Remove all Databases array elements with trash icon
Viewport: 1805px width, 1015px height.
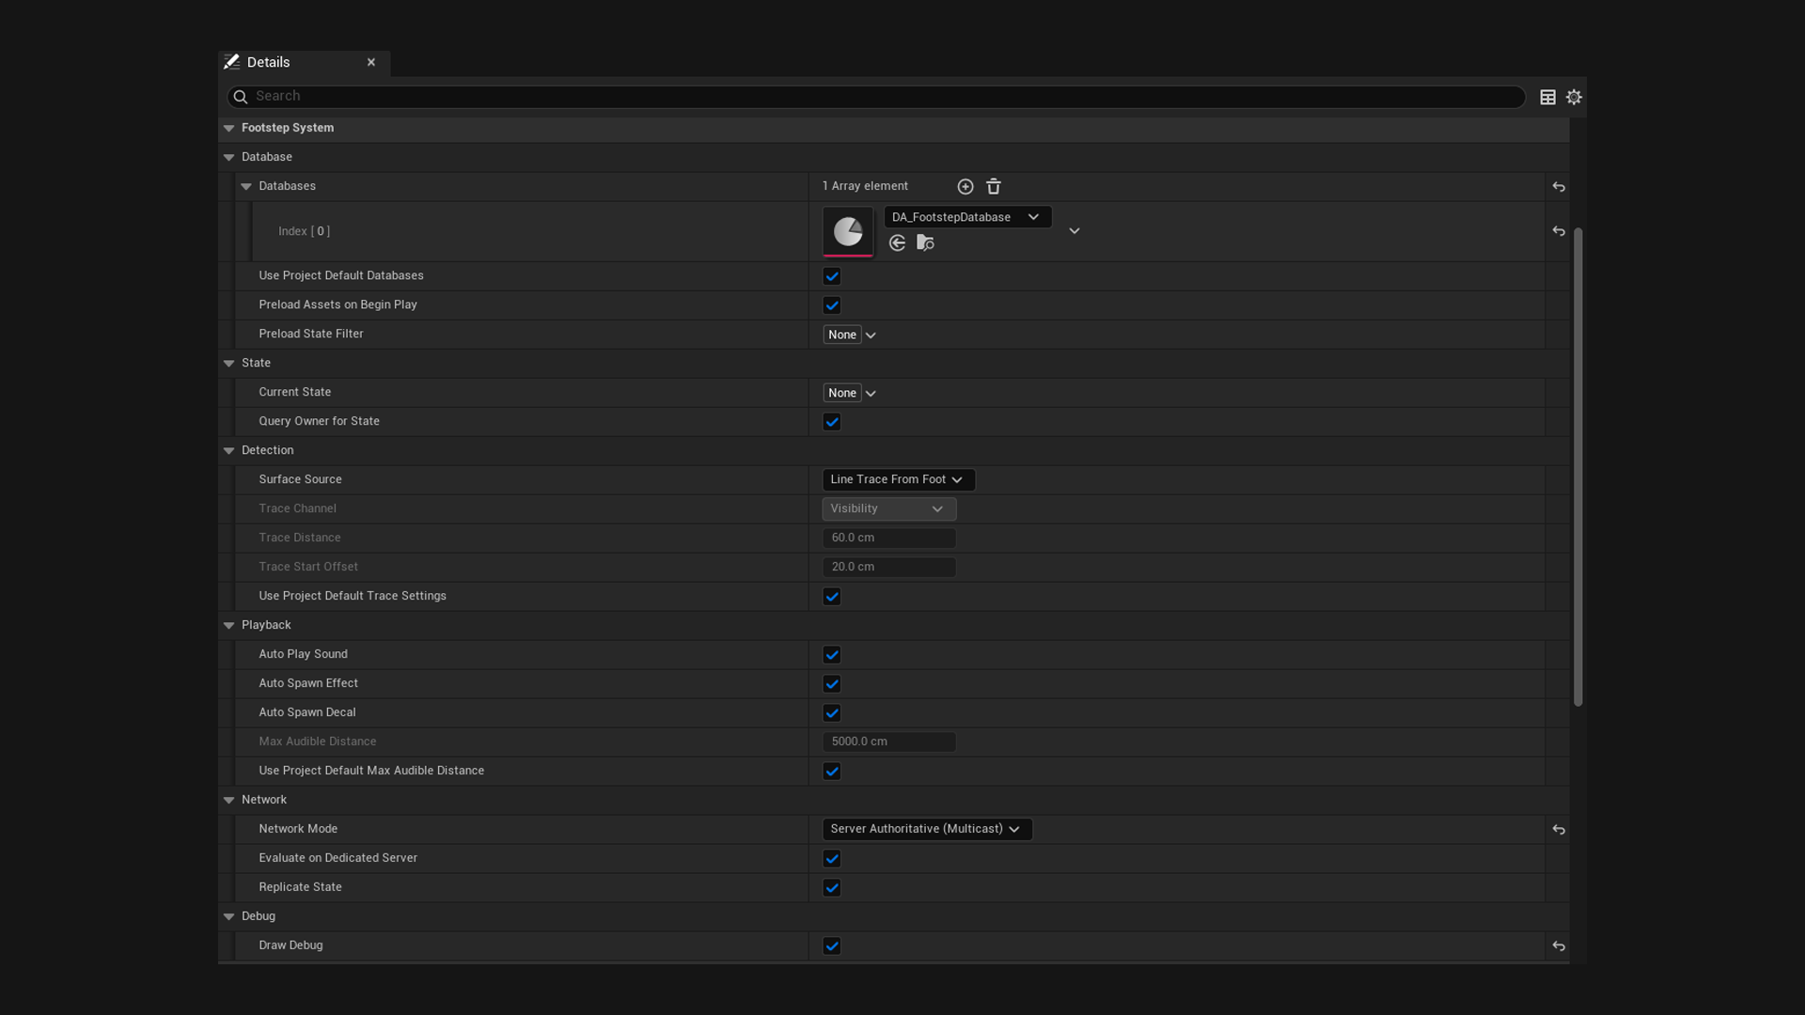[x=994, y=187]
